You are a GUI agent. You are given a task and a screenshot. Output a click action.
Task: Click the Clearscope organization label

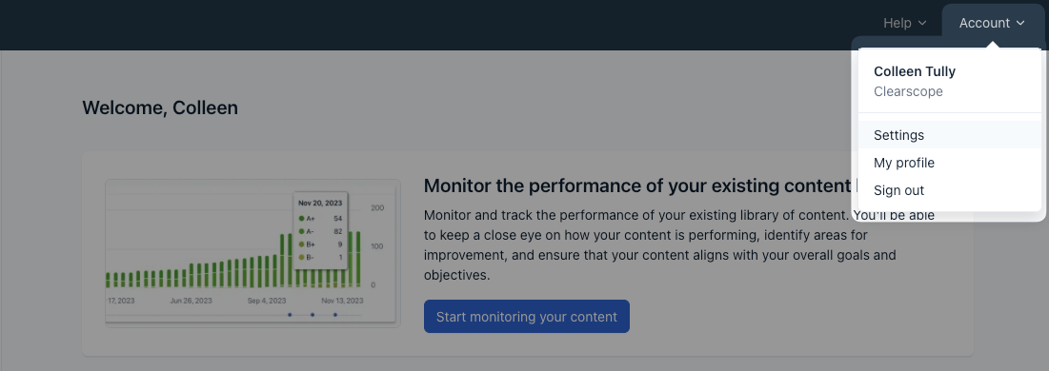click(x=909, y=91)
